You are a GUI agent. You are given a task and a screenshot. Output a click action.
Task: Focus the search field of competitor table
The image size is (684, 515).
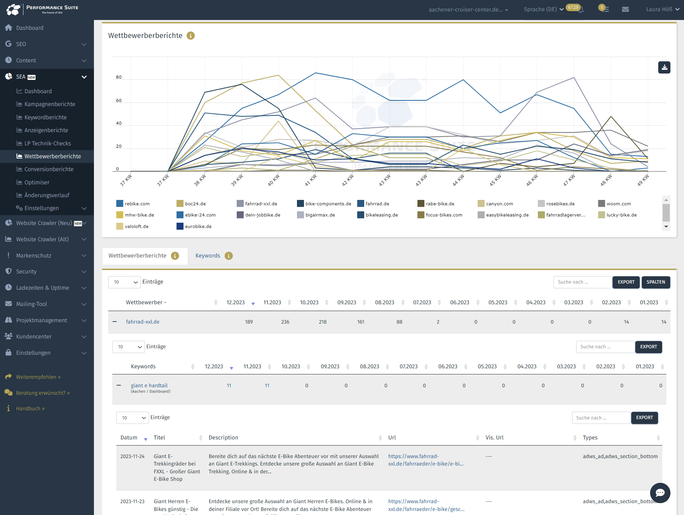tap(583, 282)
